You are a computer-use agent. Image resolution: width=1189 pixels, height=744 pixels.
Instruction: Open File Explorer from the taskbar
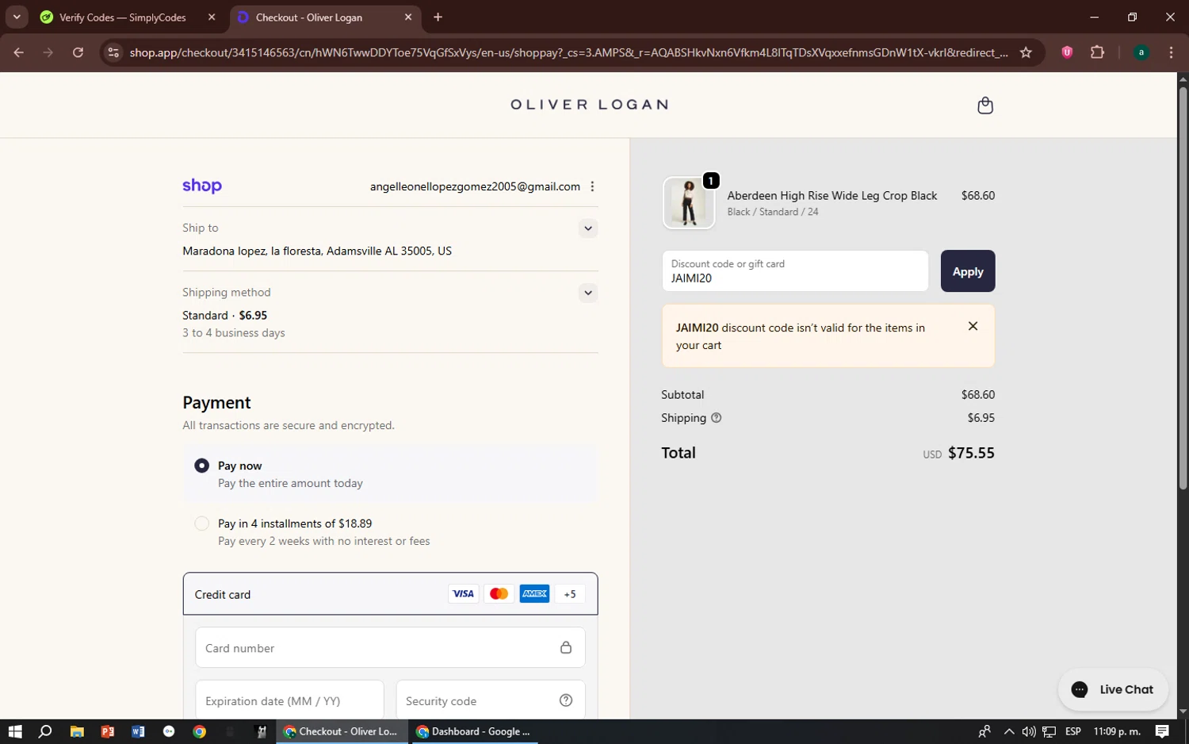coord(77,731)
